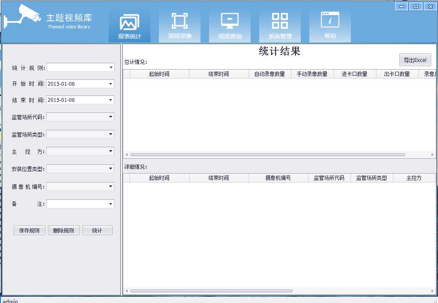Expand the 安装位置类型 dropdown
The image size is (438, 303).
coord(110,168)
